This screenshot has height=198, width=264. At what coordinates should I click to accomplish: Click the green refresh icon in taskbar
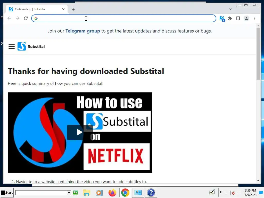click(x=75, y=192)
